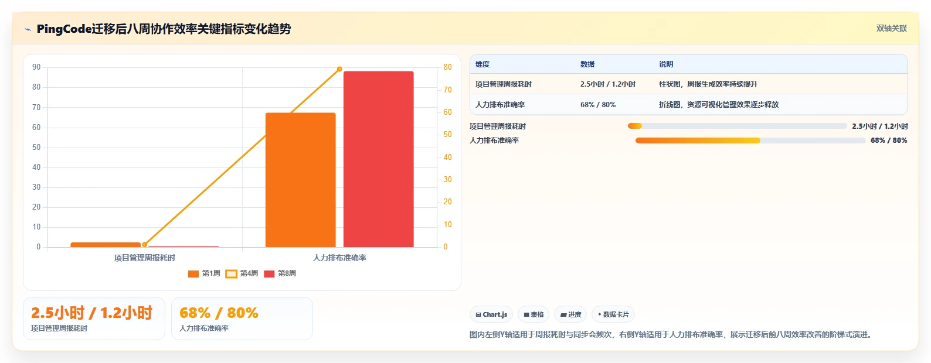Click the lightning icon beside the dashboard title
Viewport: 931px width, 363px height.
click(x=28, y=29)
